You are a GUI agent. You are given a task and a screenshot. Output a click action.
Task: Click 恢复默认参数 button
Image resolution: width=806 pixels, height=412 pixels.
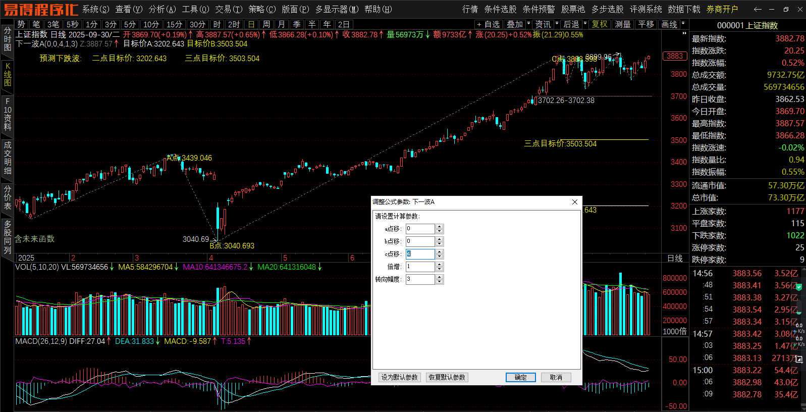tap(447, 377)
